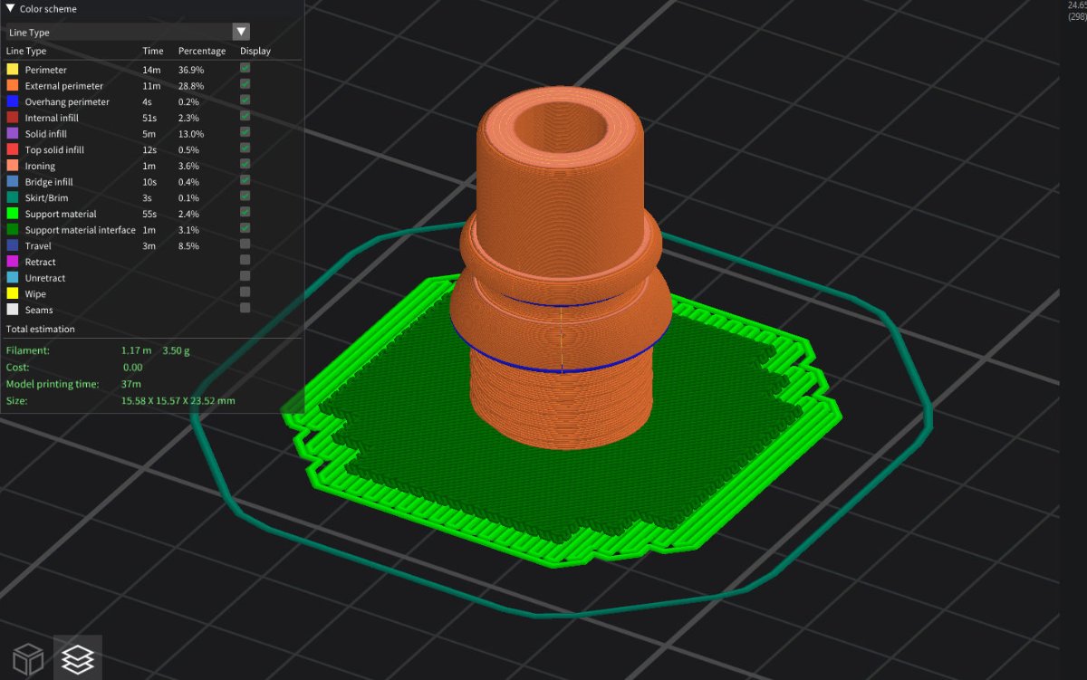This screenshot has height=680, width=1087.
Task: Hide the Internal infill lines
Action: pyautogui.click(x=245, y=117)
